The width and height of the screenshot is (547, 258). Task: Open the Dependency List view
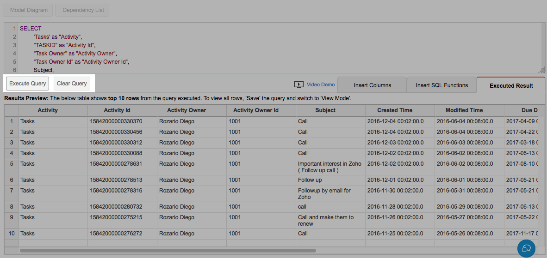coord(83,10)
